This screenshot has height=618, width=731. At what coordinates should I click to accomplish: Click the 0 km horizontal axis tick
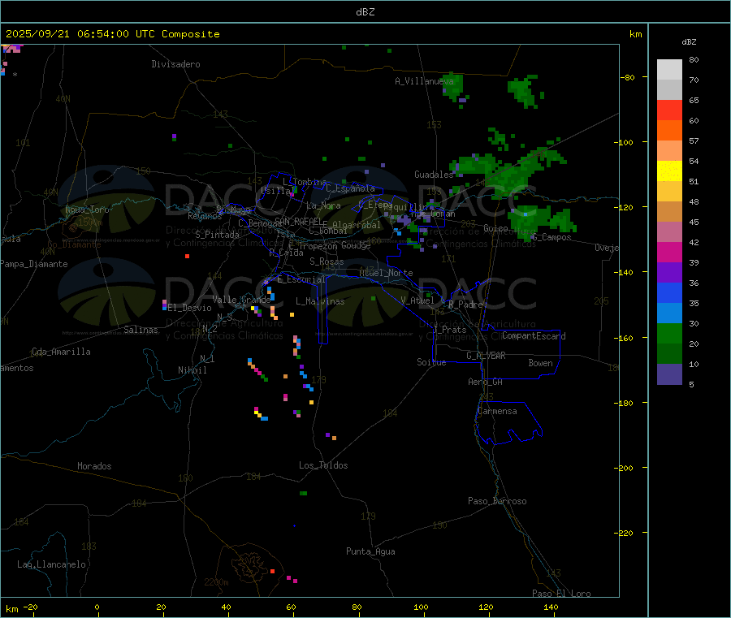tap(97, 607)
